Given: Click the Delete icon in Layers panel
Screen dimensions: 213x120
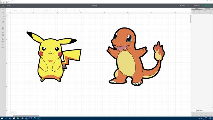Looking at the screenshot, I should [x=210, y=12].
